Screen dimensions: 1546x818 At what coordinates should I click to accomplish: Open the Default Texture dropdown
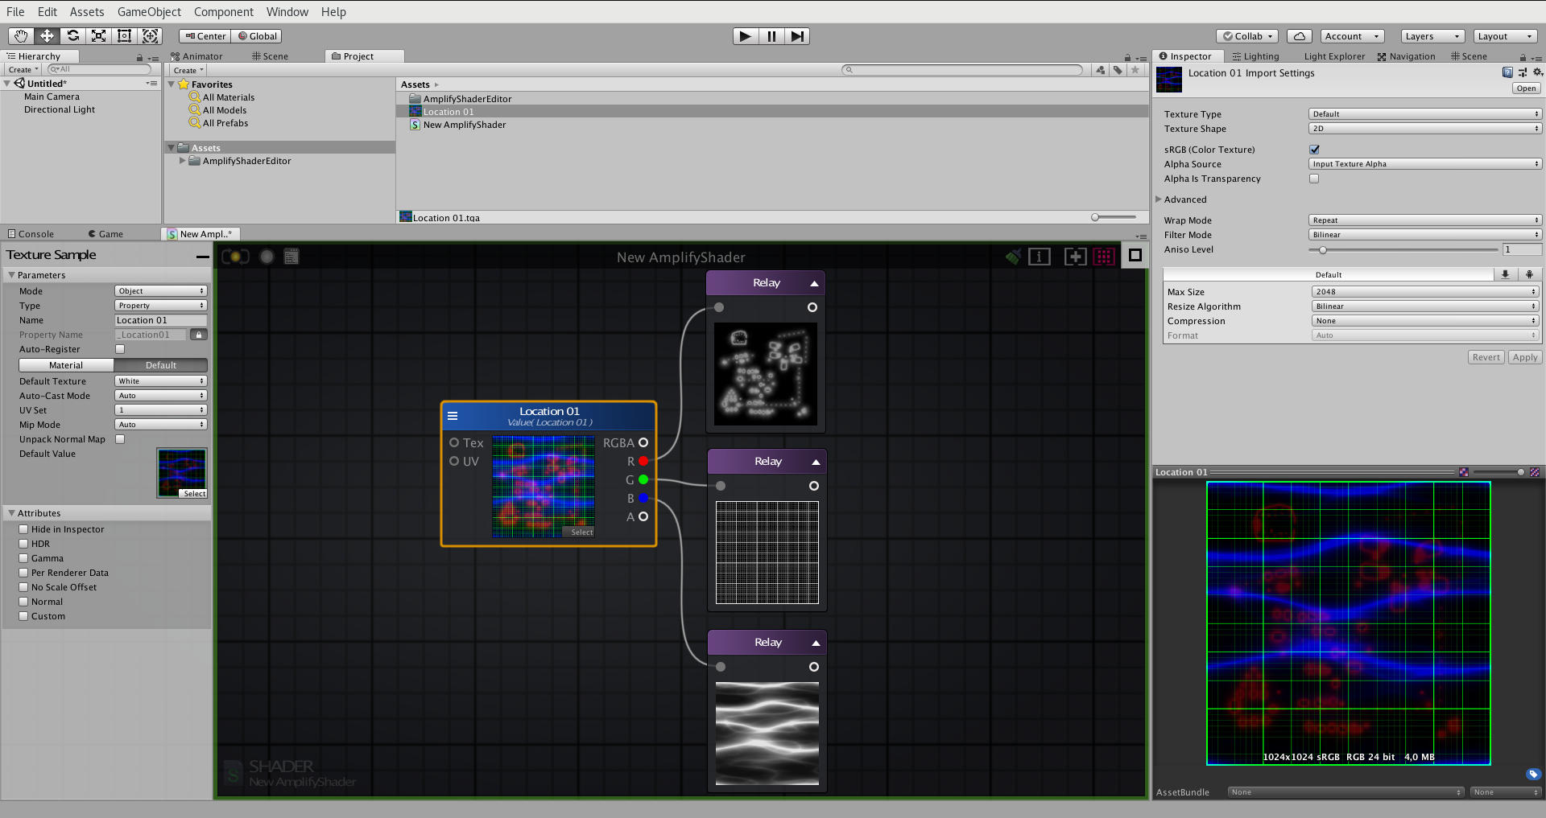tap(161, 381)
